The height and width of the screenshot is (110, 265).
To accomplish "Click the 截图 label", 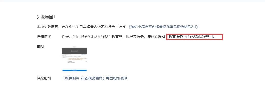I will pyautogui.click(x=40, y=46).
